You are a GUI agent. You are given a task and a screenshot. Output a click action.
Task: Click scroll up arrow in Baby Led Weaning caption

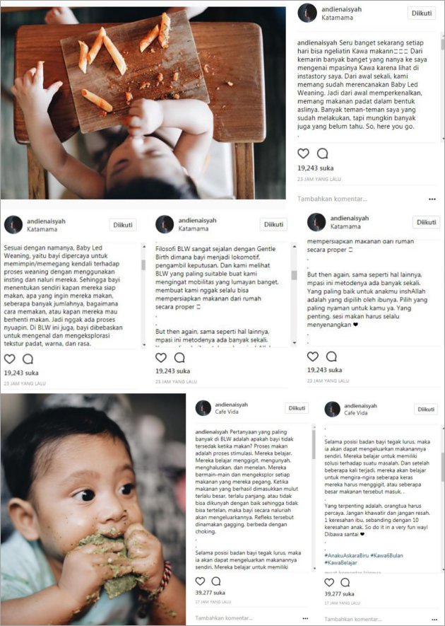[x=143, y=247]
